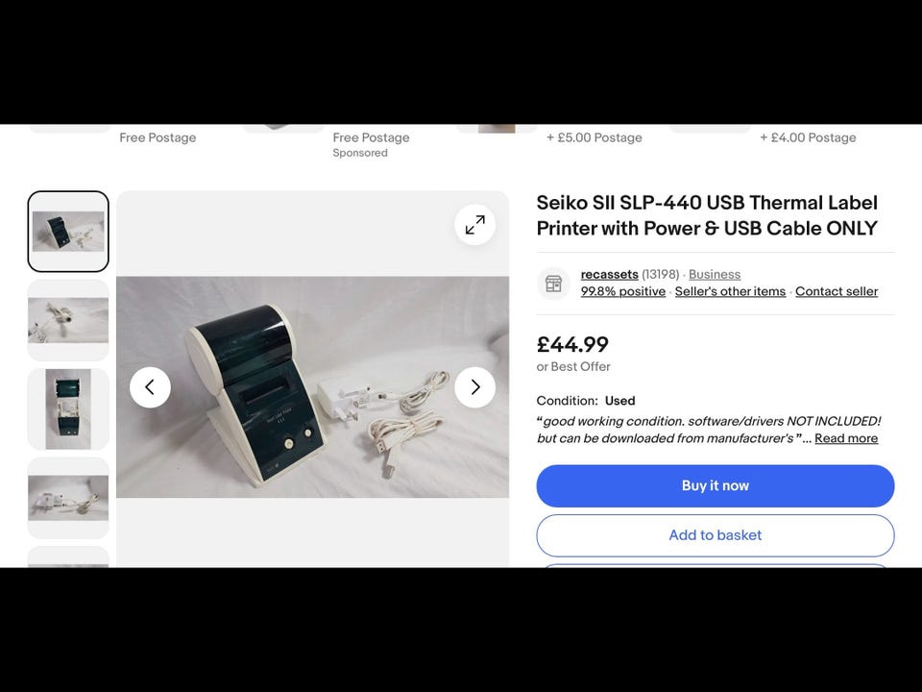The image size is (922, 692).
Task: View the 99.8% positive feedback
Action: [622, 291]
